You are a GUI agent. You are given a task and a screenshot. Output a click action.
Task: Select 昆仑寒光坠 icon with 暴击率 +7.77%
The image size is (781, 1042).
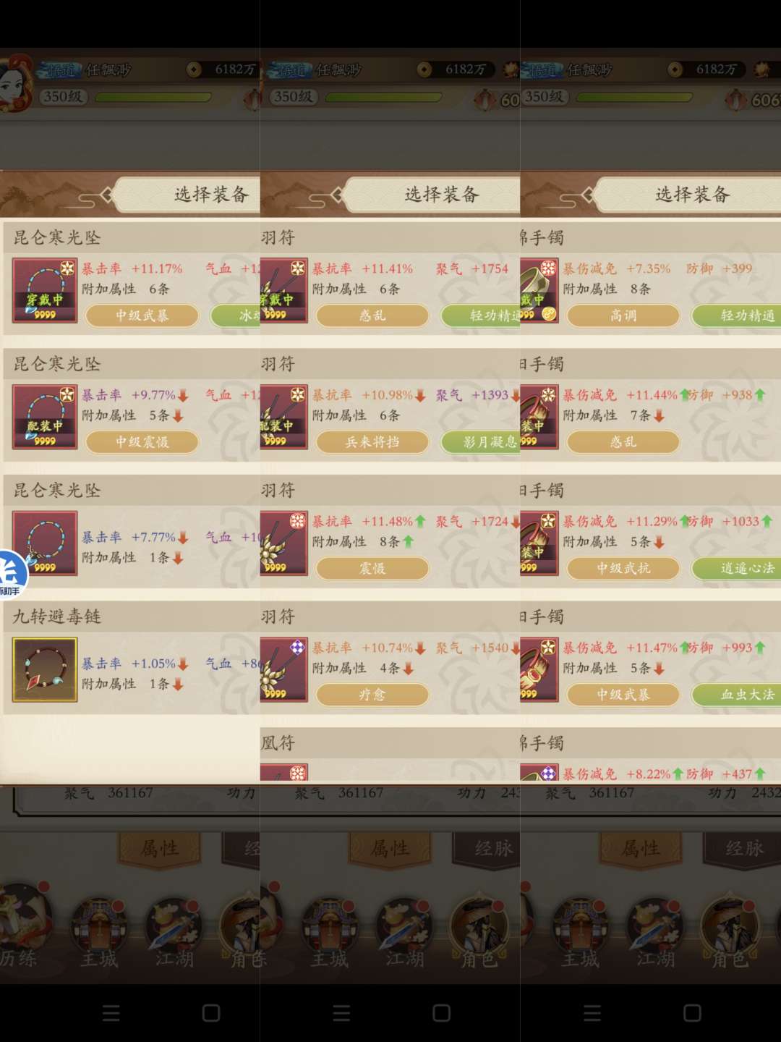(45, 543)
